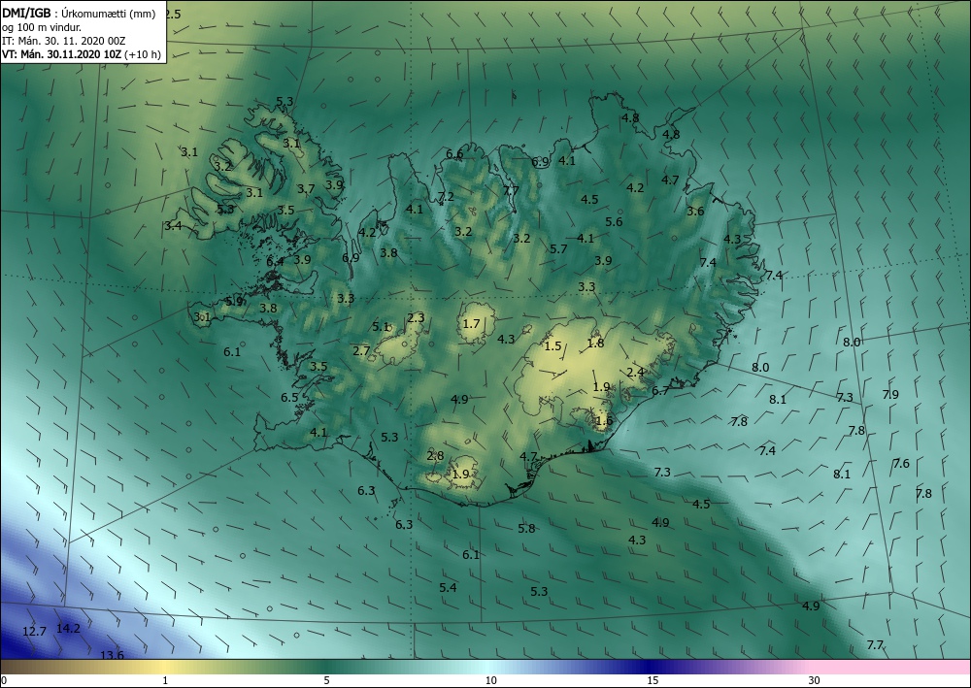Click the yellow color at scale mark 1
Screen dimensions: 971x688
click(x=165, y=667)
